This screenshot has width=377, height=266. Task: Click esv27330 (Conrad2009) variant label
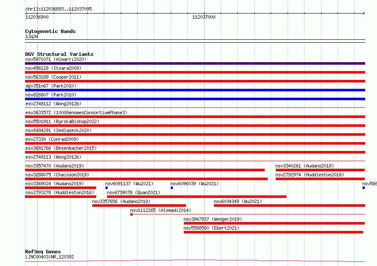[52, 139]
